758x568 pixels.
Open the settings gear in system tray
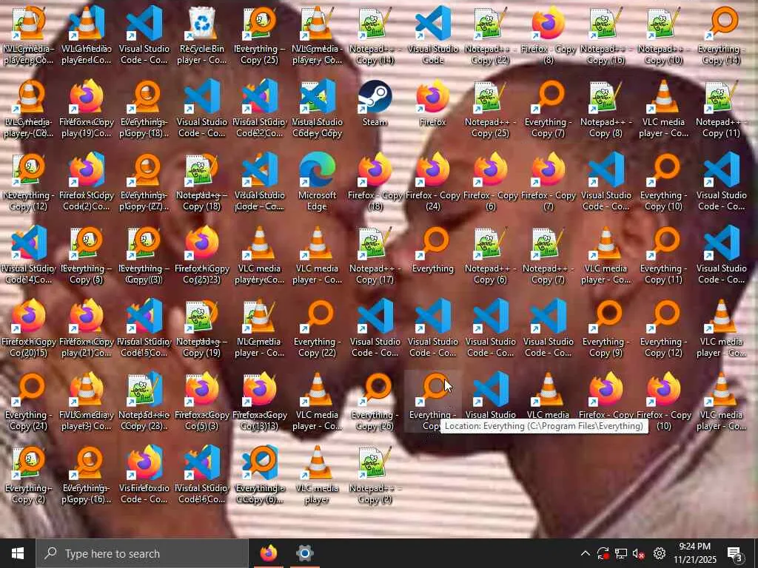click(659, 553)
